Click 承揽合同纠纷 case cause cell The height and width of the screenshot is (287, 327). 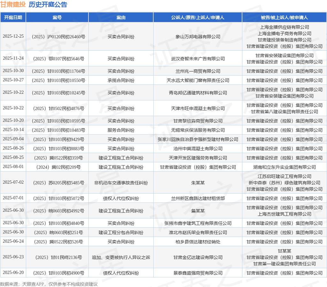click(121, 80)
